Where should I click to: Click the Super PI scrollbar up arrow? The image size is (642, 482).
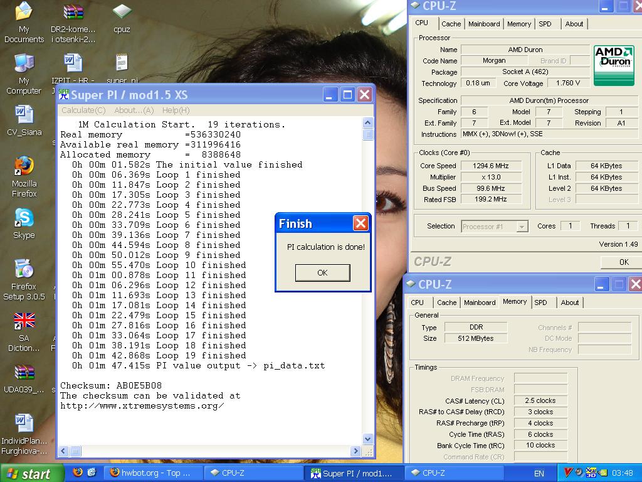pyautogui.click(x=367, y=122)
